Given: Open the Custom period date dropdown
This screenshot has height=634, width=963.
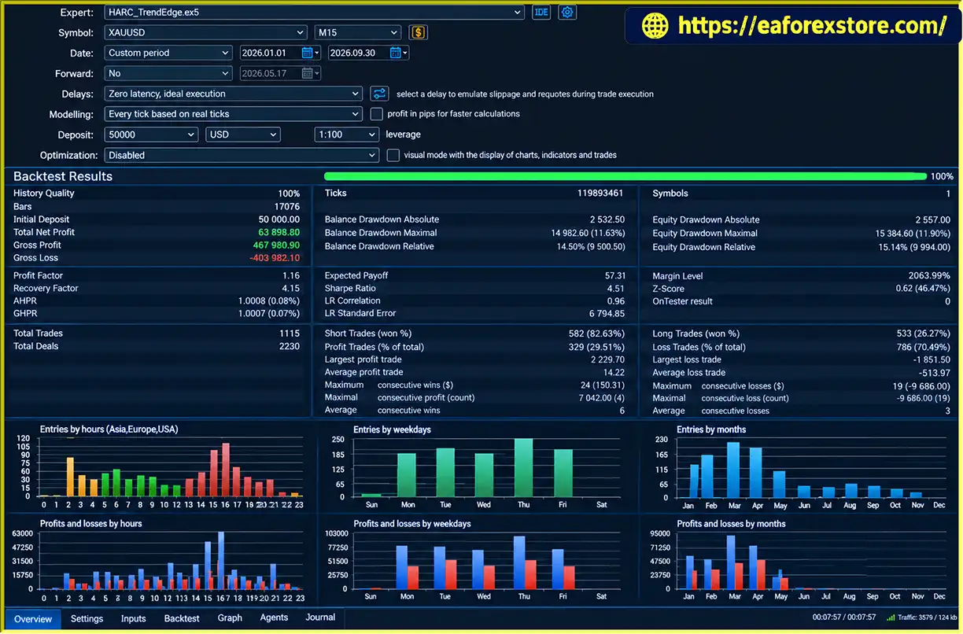Looking at the screenshot, I should point(168,53).
